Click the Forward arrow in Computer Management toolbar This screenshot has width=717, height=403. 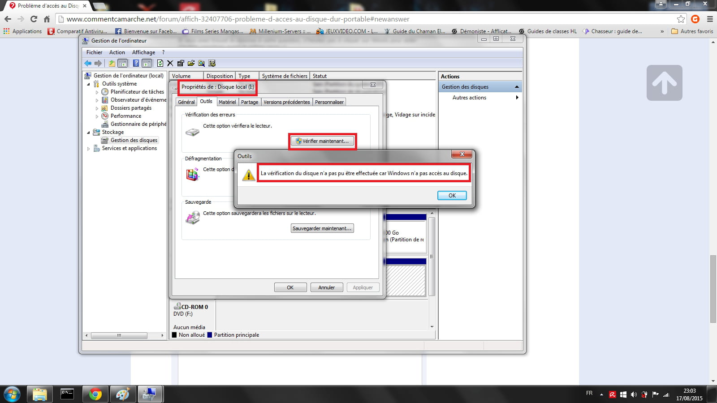pyautogui.click(x=98, y=63)
